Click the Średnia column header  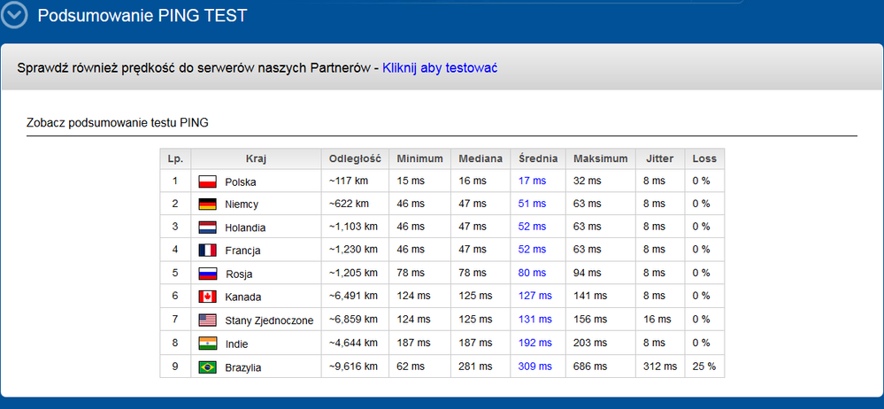pyautogui.click(x=538, y=159)
